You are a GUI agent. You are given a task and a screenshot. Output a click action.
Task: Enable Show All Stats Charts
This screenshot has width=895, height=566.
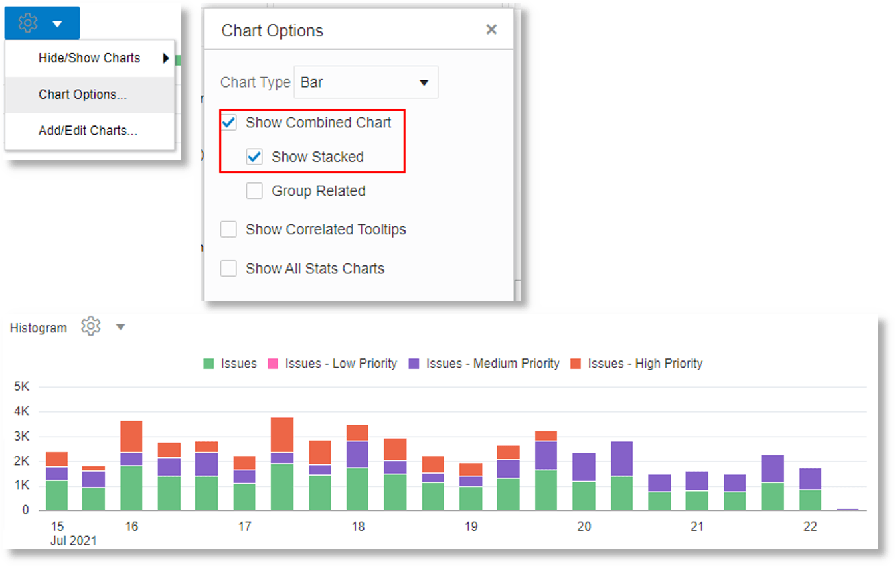(x=228, y=268)
